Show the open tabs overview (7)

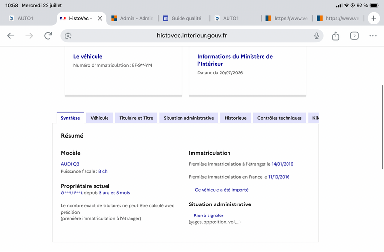[354, 36]
